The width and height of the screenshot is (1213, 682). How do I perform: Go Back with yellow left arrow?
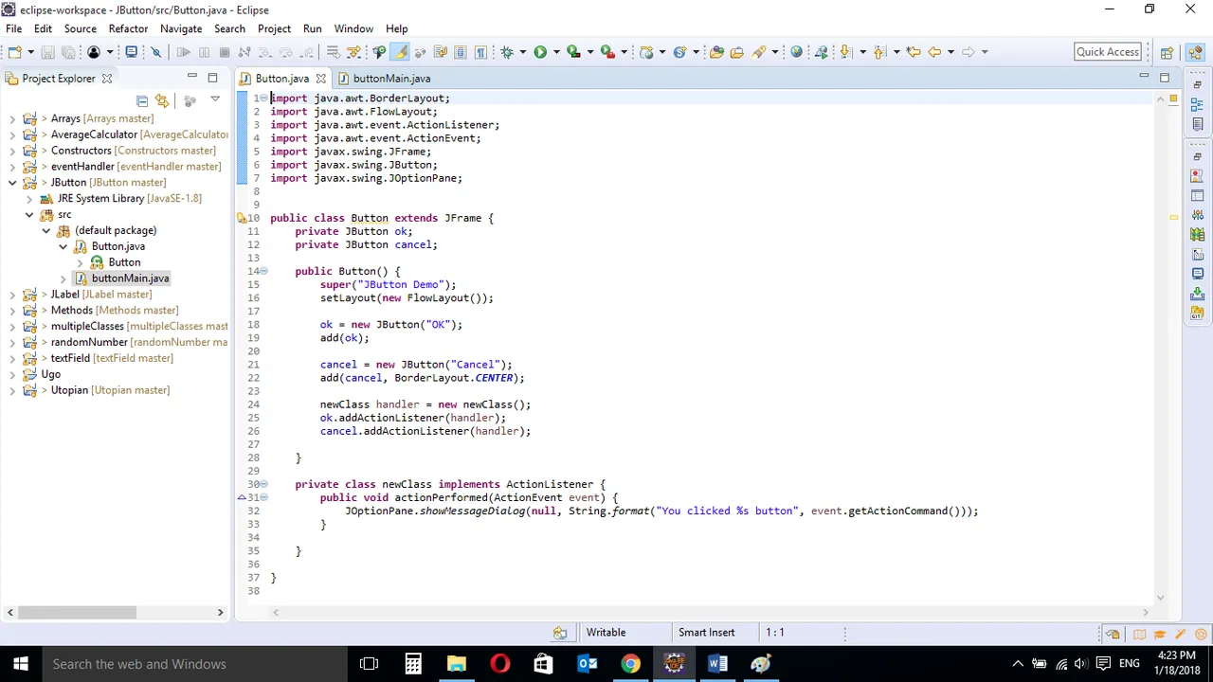[934, 52]
